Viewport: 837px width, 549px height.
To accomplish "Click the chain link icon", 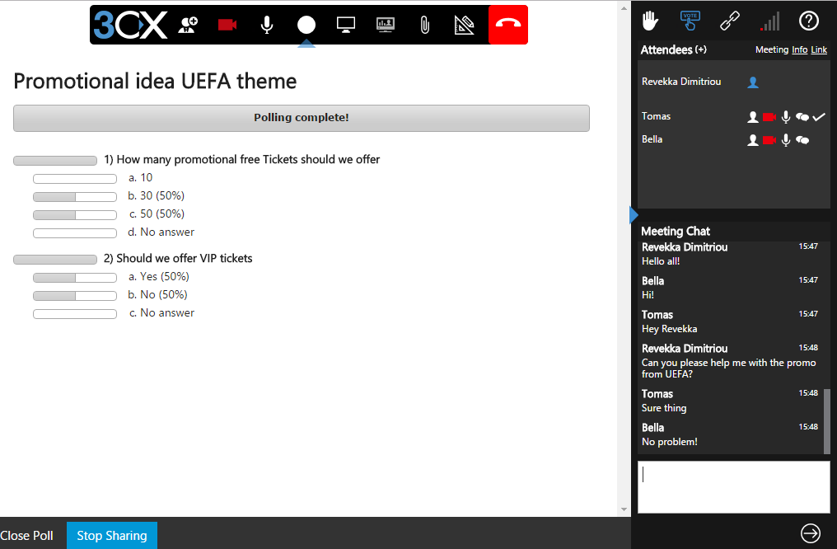I will point(730,21).
